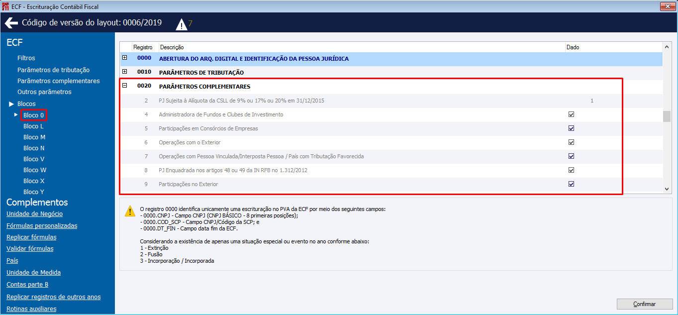Expand registro 0000 row
The width and height of the screenshot is (678, 315).
coord(125,58)
